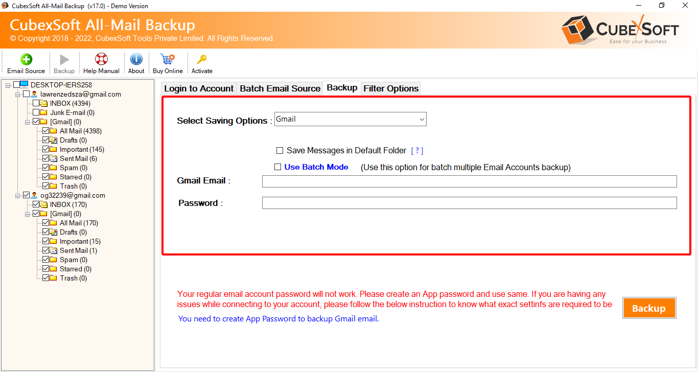This screenshot has width=698, height=372.
Task: Click the lawrenzedsza@gmail.com account user icon
Action: (34, 94)
